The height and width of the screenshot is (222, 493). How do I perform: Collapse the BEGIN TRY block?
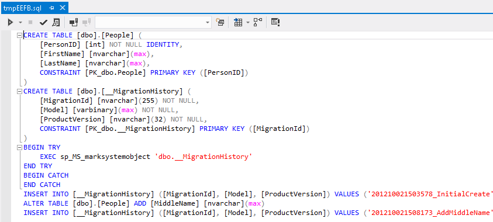[x=20, y=147]
